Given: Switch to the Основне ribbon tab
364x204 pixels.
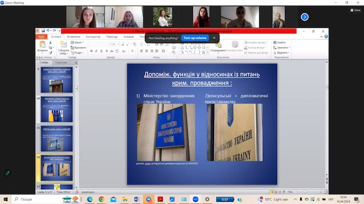Looking at the screenshot, I should pos(56,37).
